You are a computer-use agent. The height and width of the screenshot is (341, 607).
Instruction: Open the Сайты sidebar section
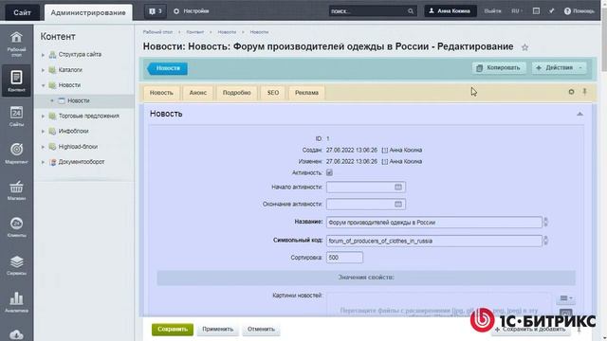(16, 117)
